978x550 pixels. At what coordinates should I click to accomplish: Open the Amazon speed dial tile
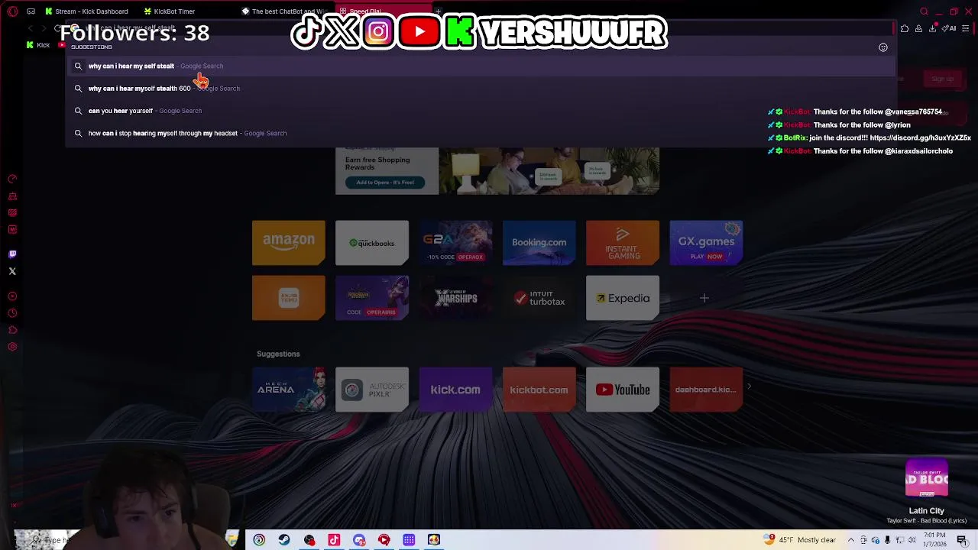(288, 243)
